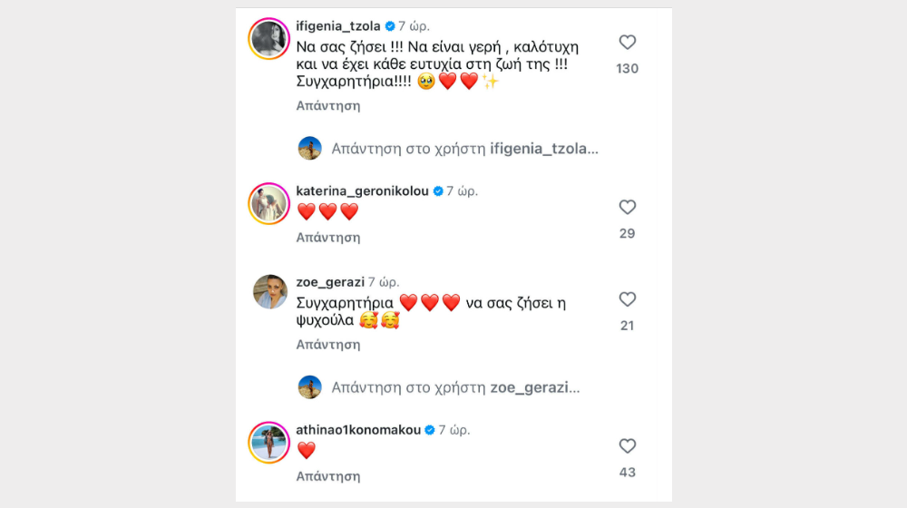Reply to zoe_gerazi's comment via Απάντηση

click(x=328, y=345)
